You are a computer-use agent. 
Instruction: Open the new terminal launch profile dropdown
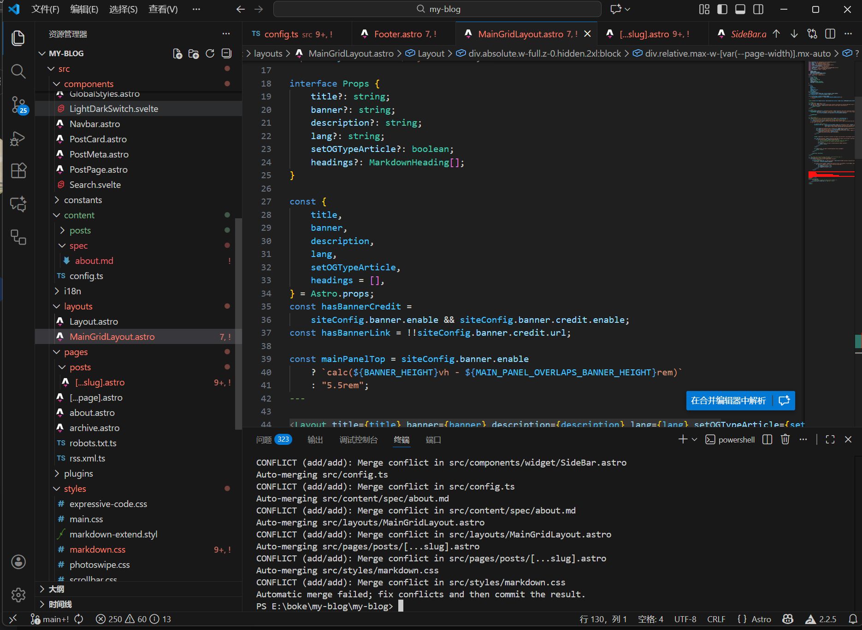point(695,440)
